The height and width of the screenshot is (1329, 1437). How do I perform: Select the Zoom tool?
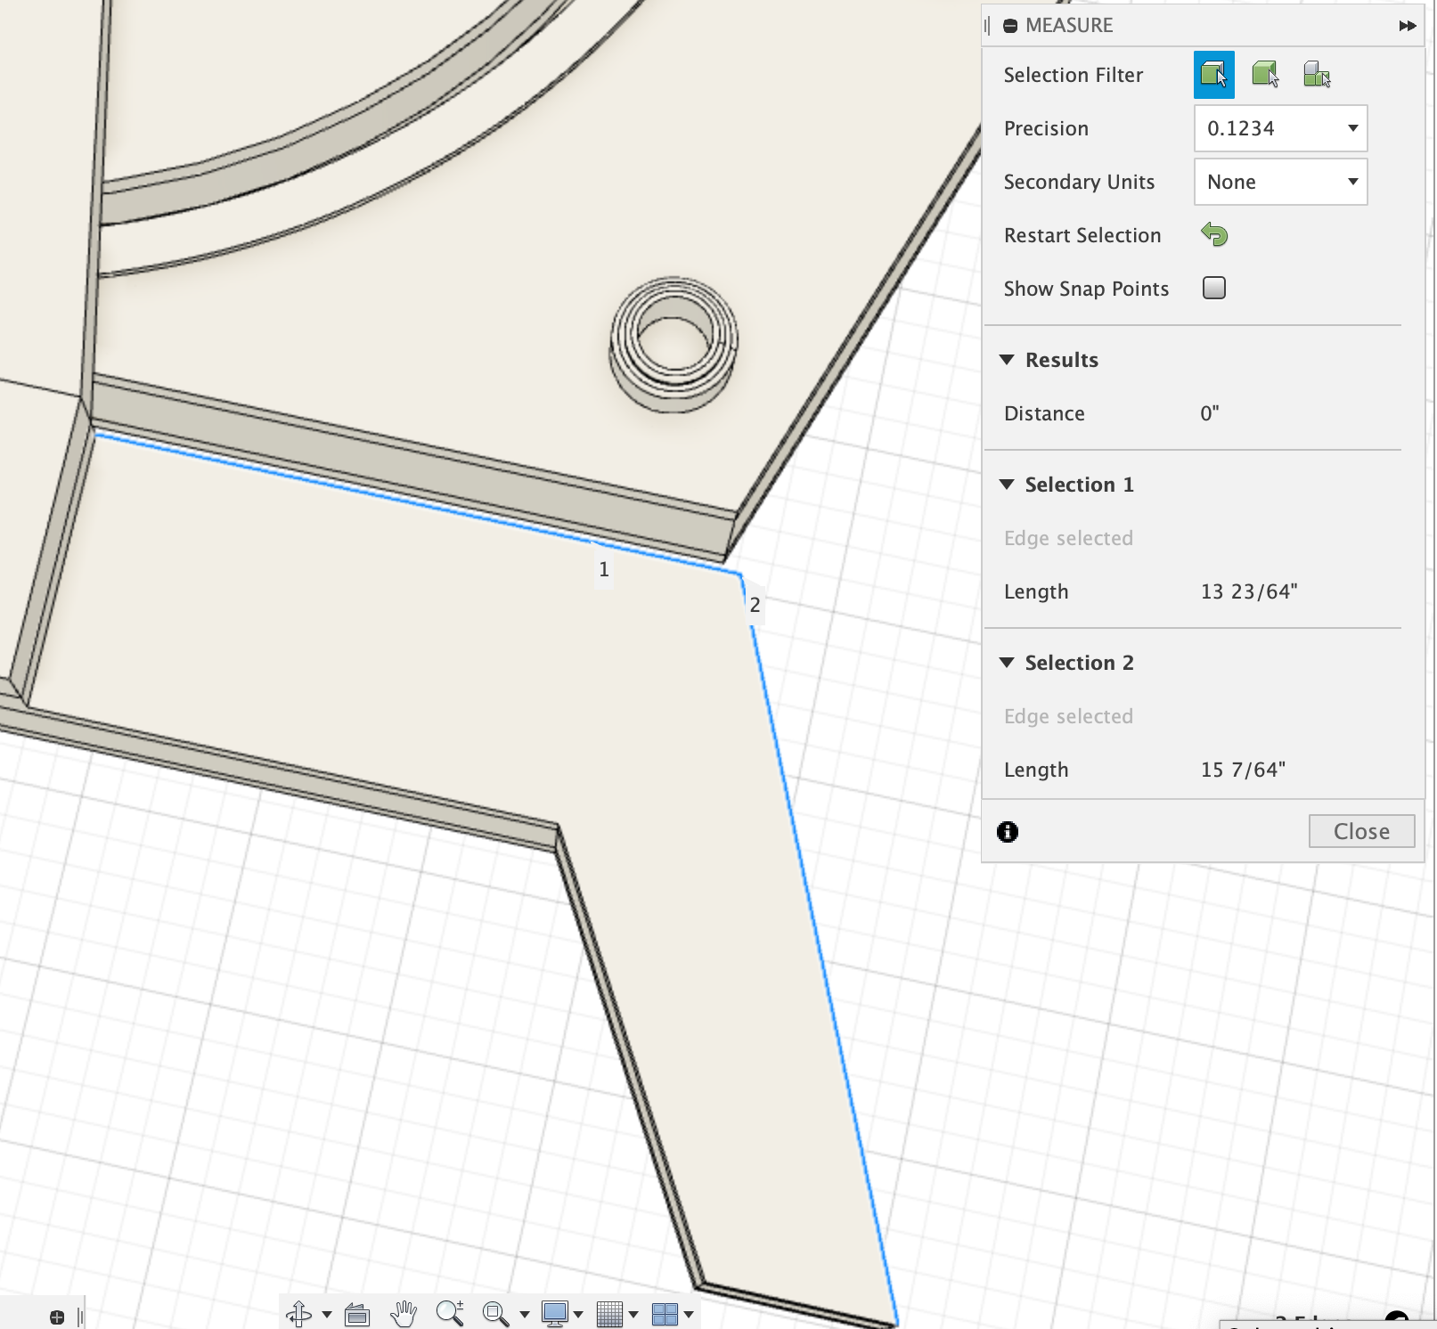coord(451,1314)
